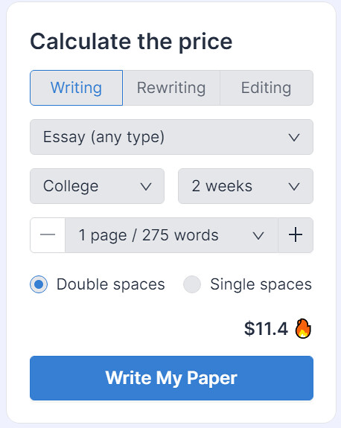Select the Single spaces radio button
This screenshot has width=341, height=428.
pos(192,284)
